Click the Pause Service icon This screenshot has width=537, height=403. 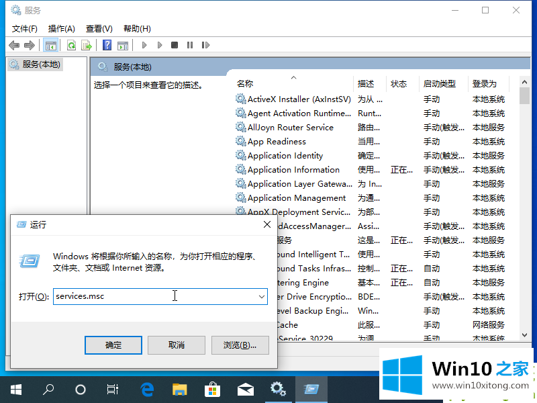click(190, 45)
